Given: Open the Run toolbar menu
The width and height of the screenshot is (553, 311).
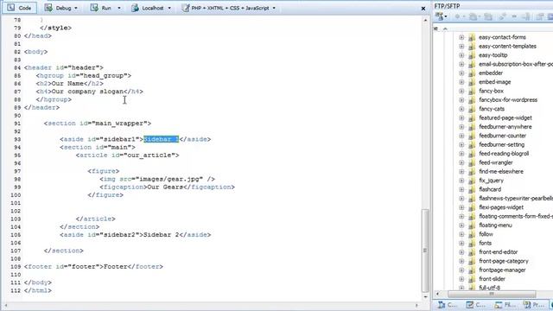Looking at the screenshot, I should coord(105,8).
